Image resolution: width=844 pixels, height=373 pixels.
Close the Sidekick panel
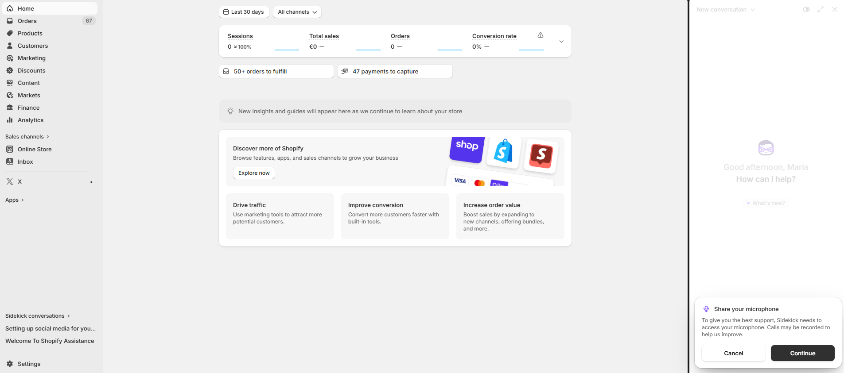coord(835,9)
